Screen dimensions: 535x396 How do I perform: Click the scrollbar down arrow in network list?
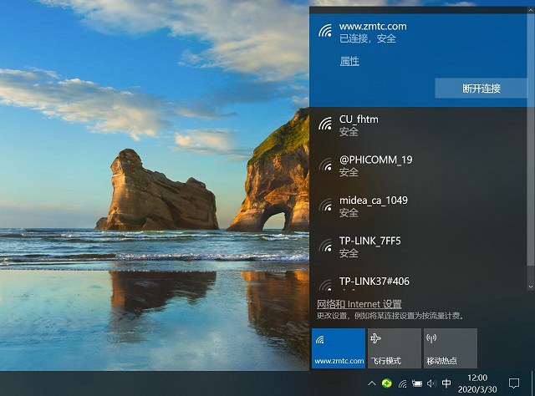click(531, 287)
